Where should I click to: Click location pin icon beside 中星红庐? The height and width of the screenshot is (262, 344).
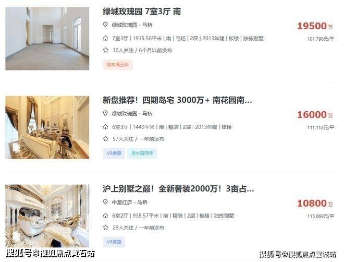pos(105,202)
